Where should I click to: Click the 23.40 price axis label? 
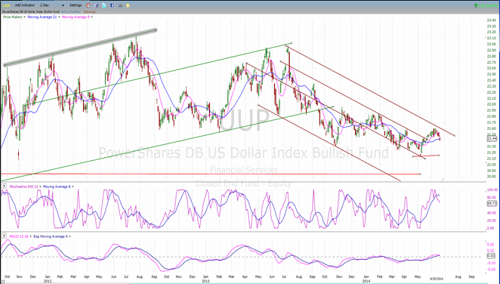click(x=491, y=20)
